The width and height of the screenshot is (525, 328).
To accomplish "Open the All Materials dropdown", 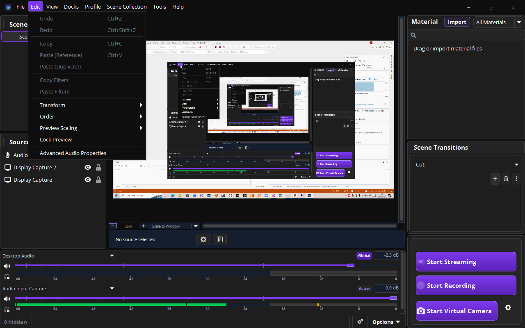I will [x=498, y=22].
